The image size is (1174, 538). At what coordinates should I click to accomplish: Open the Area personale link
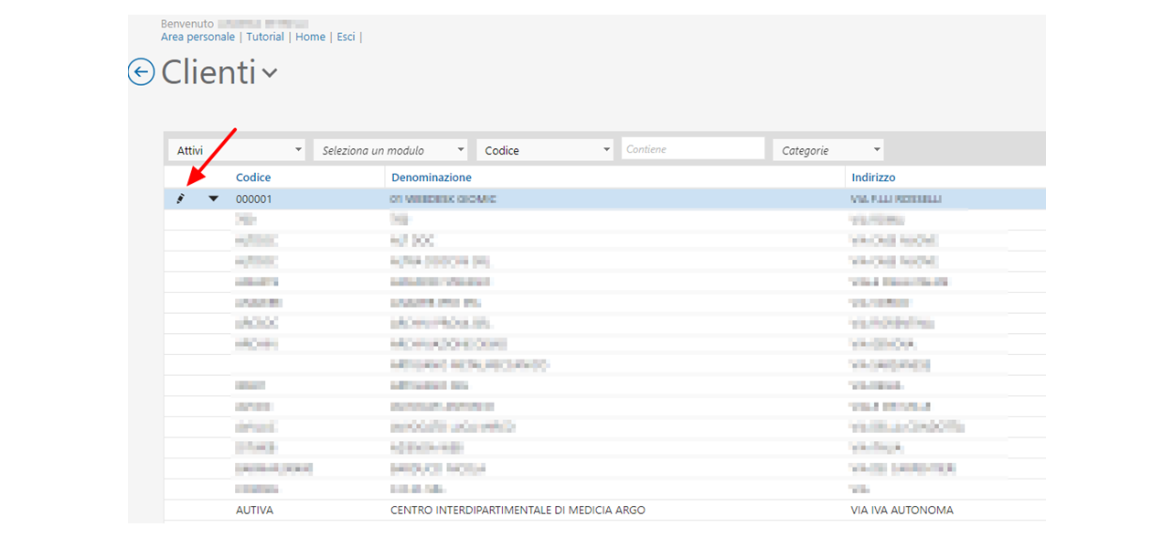(198, 37)
